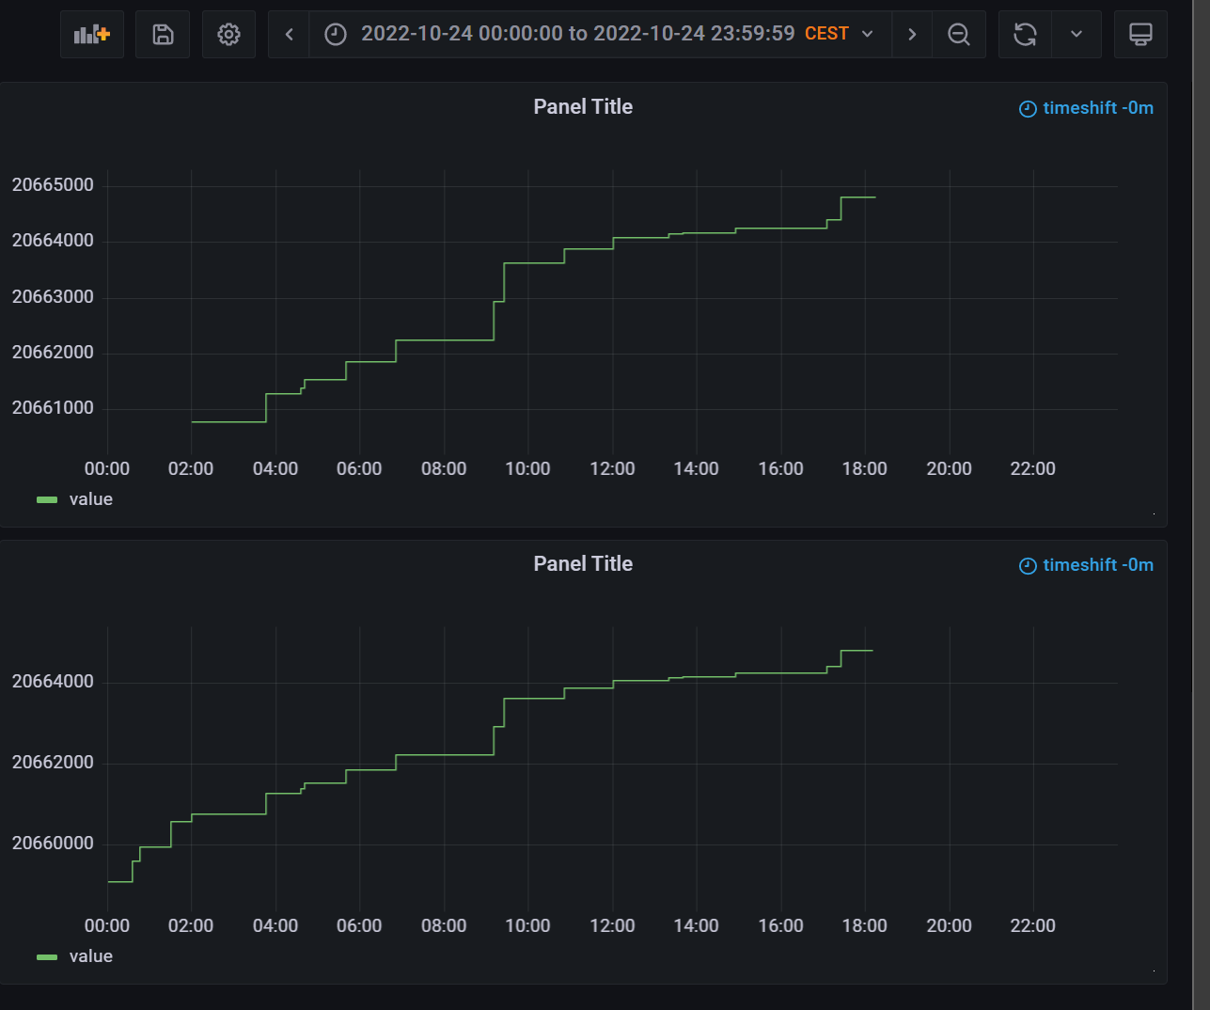Toggle the top panel value legend series
Screen dimensions: 1210x1010
tap(91, 499)
